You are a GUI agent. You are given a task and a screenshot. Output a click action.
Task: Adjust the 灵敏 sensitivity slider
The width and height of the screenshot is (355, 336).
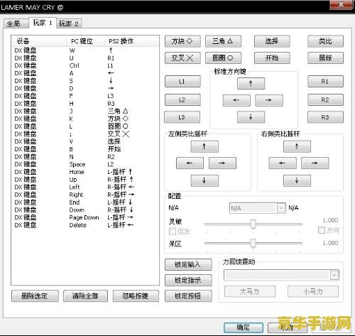point(253,224)
